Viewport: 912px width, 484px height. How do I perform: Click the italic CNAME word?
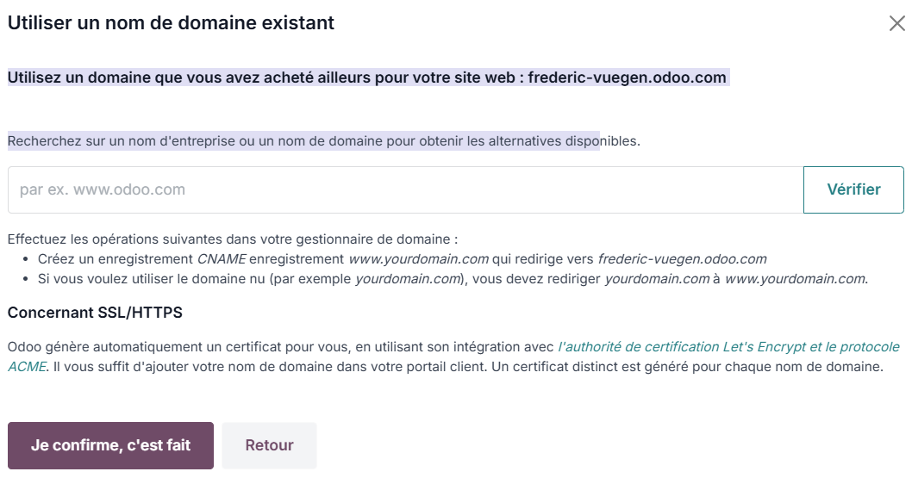click(222, 258)
